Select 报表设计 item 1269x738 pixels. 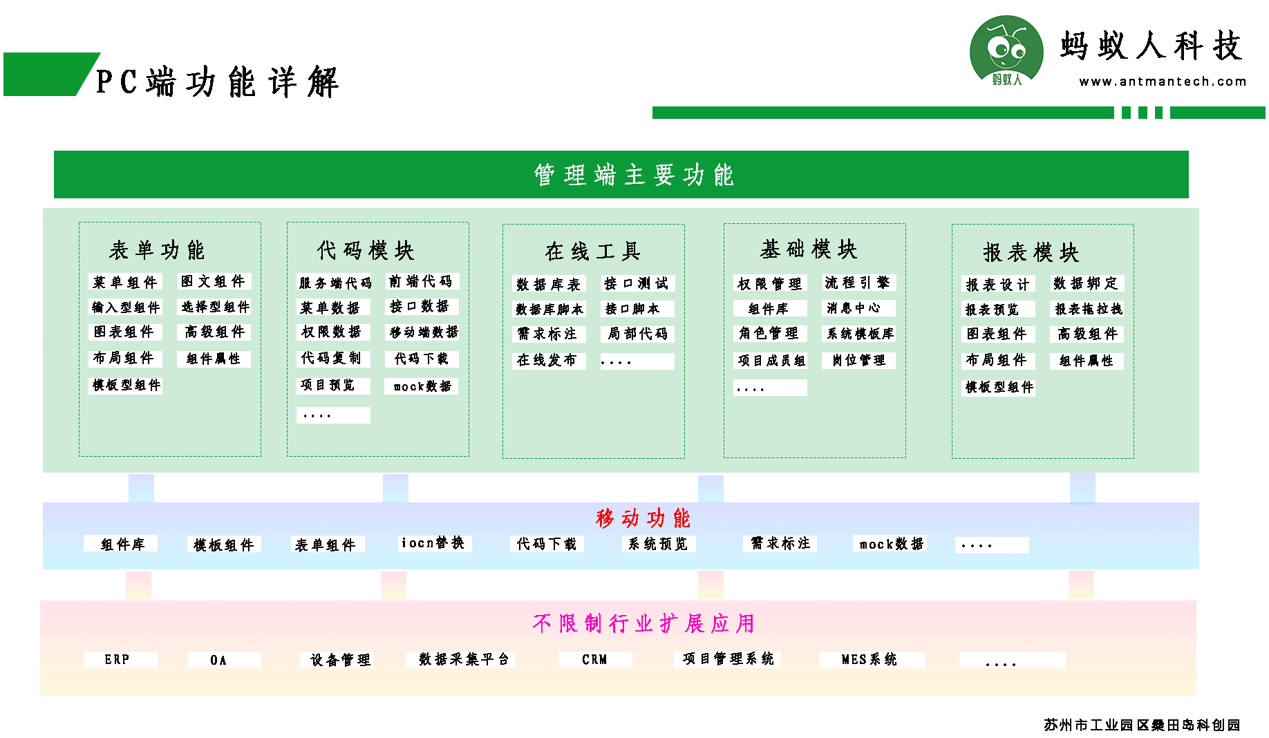coord(998,284)
